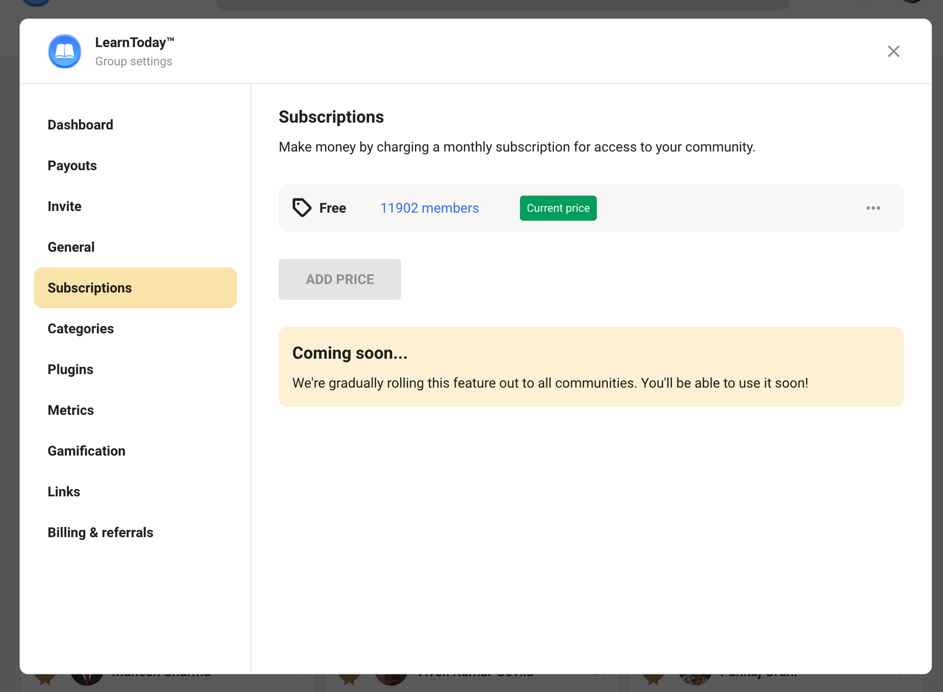Image resolution: width=943 pixels, height=692 pixels.
Task: View the Metrics section
Action: pyautogui.click(x=71, y=410)
